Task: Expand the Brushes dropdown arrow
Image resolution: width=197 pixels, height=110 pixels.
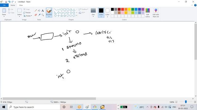Action: point(49,16)
